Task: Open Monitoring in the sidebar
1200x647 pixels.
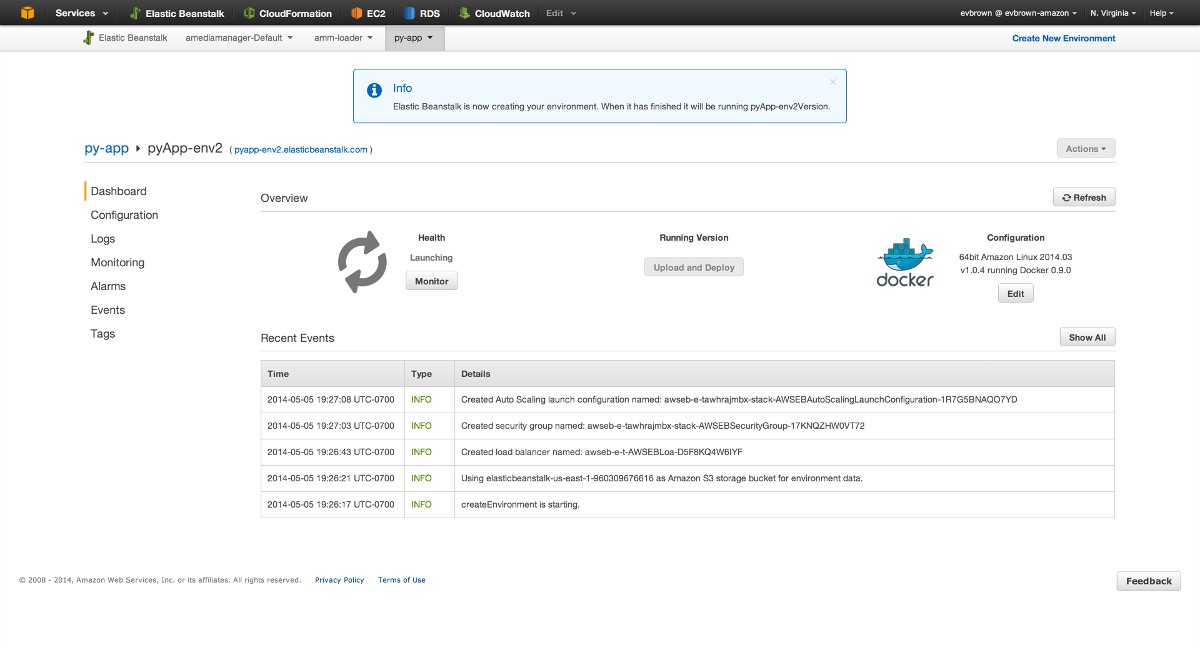Action: (x=117, y=263)
